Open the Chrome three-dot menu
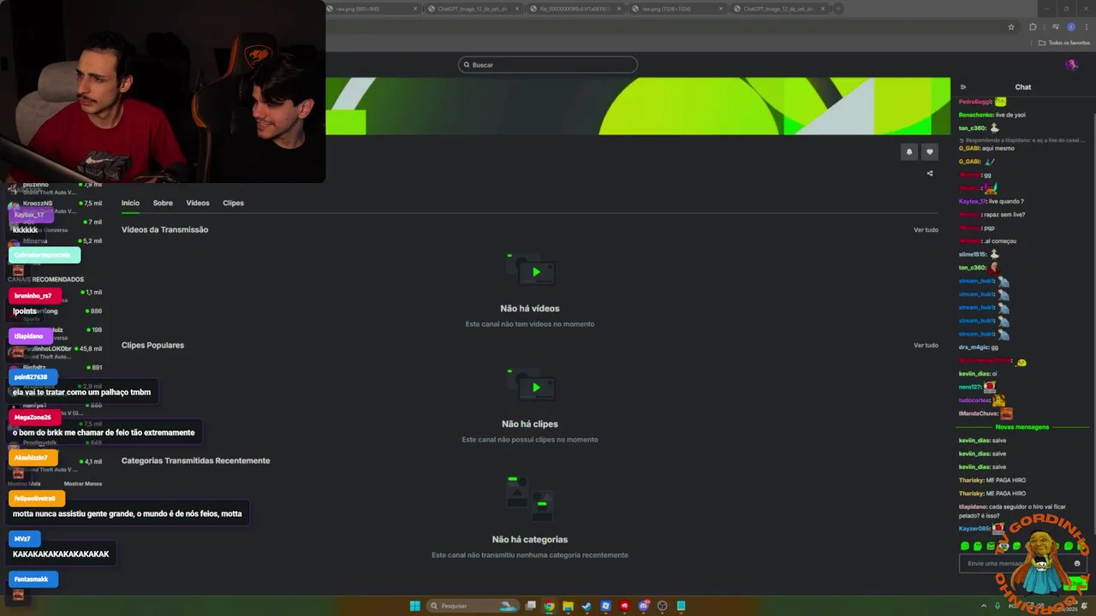Viewport: 1096px width, 616px height. [1087, 27]
